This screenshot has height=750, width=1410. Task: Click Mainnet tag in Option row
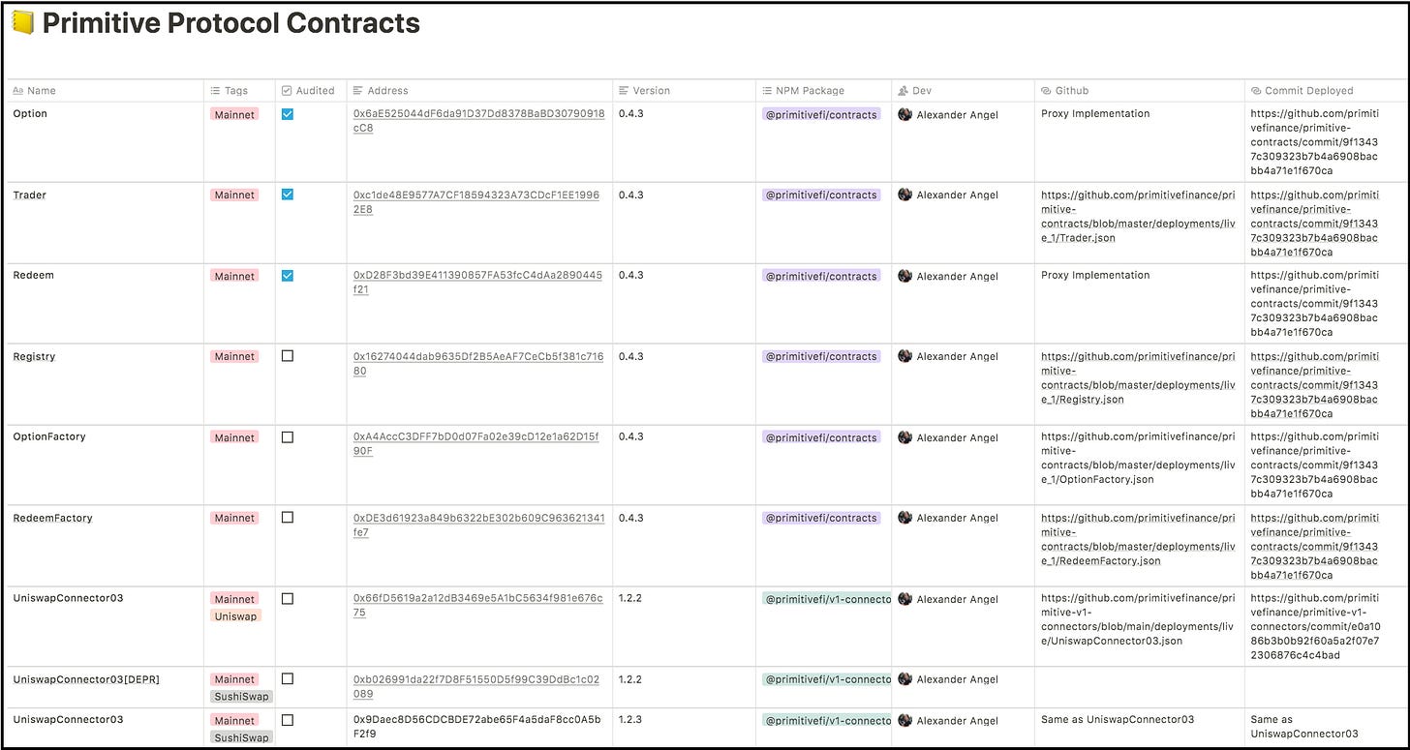click(x=234, y=114)
